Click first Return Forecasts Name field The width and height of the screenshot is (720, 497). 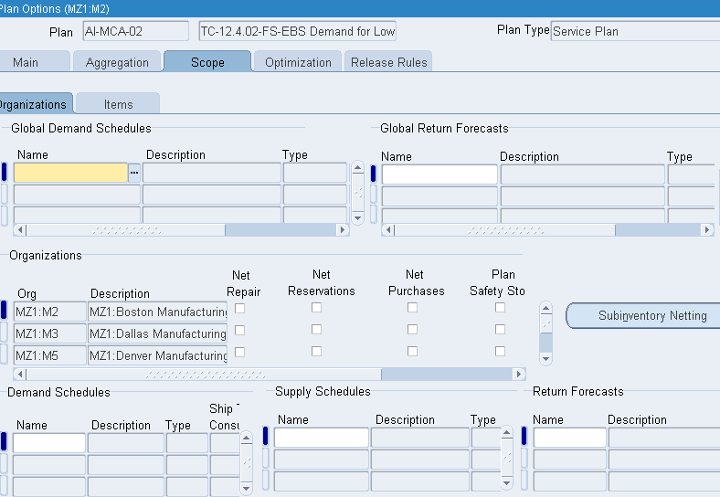[570, 438]
